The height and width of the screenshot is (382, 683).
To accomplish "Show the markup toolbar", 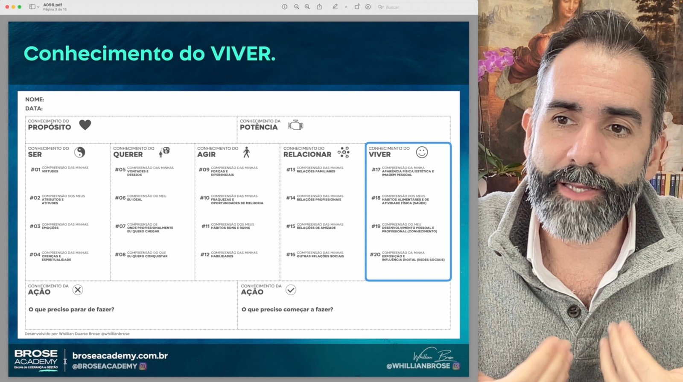I will [368, 7].
